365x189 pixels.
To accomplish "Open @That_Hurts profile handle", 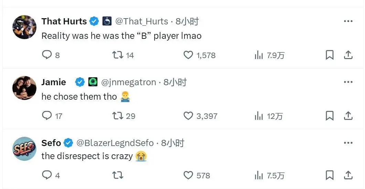I will click(x=141, y=21).
